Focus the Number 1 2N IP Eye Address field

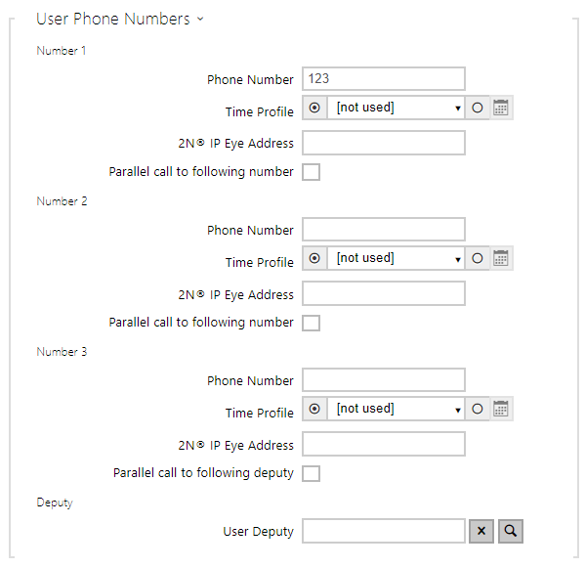pyautogui.click(x=384, y=143)
